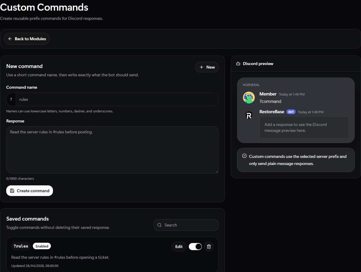Click the BOT badge next to RestoreBase
Image resolution: width=361 pixels, height=272 pixels.
(291, 112)
